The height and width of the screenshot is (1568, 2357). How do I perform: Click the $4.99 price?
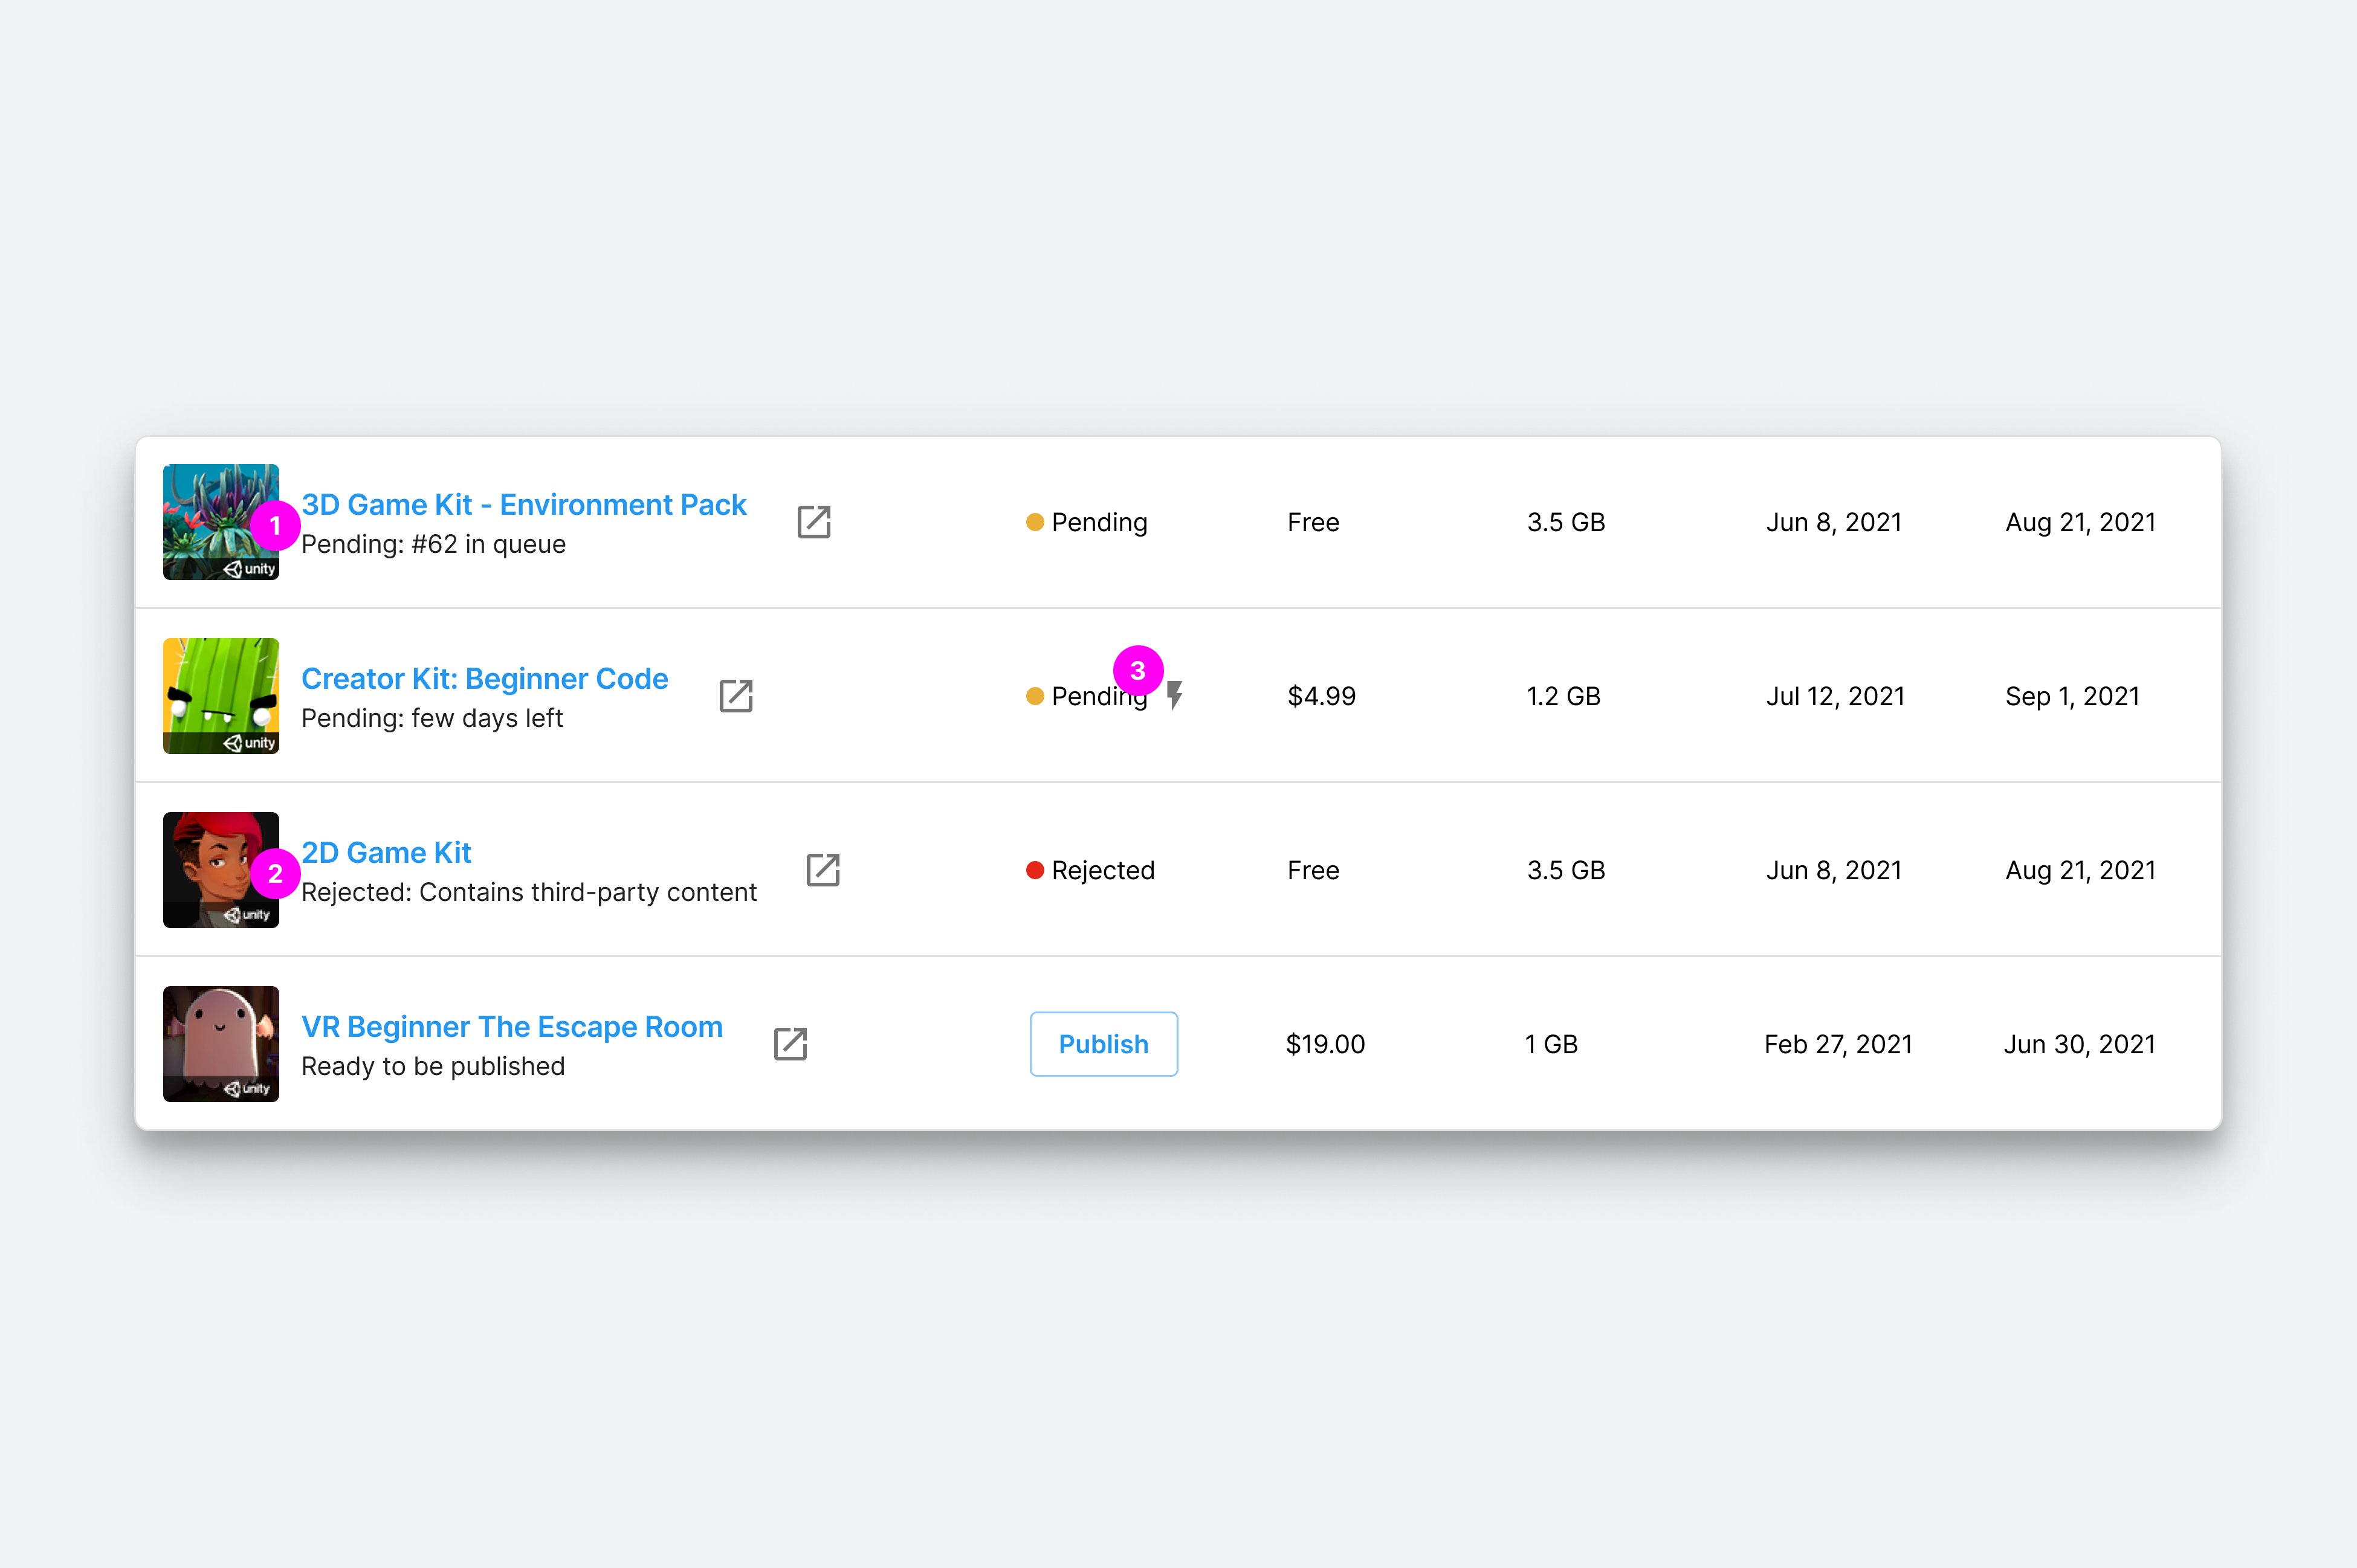pyautogui.click(x=1321, y=696)
